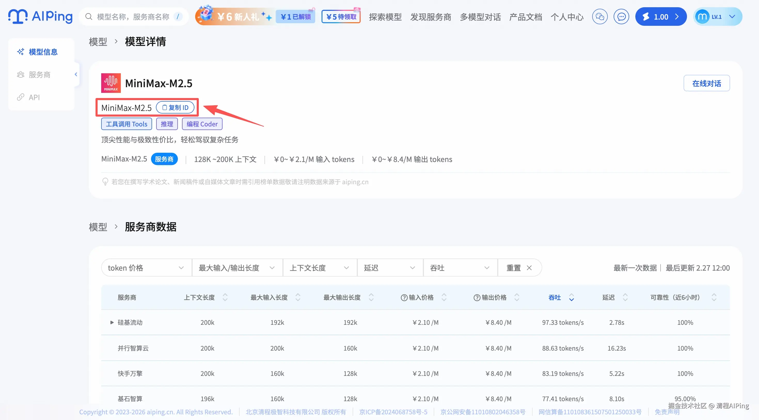Viewport: 759px width, 420px height.
Task: Click the chat bubble feedback icon
Action: 621,17
